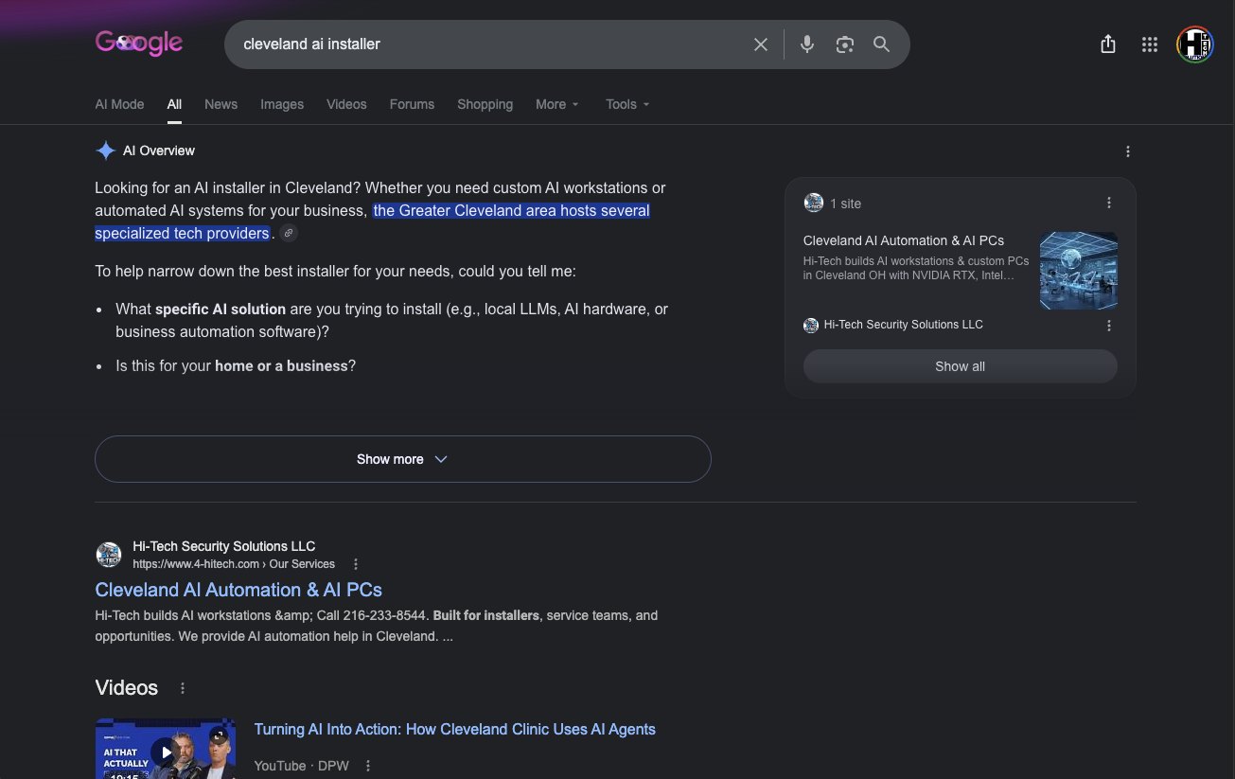Open the Google account profile avatar
1235x779 pixels.
[1195, 44]
